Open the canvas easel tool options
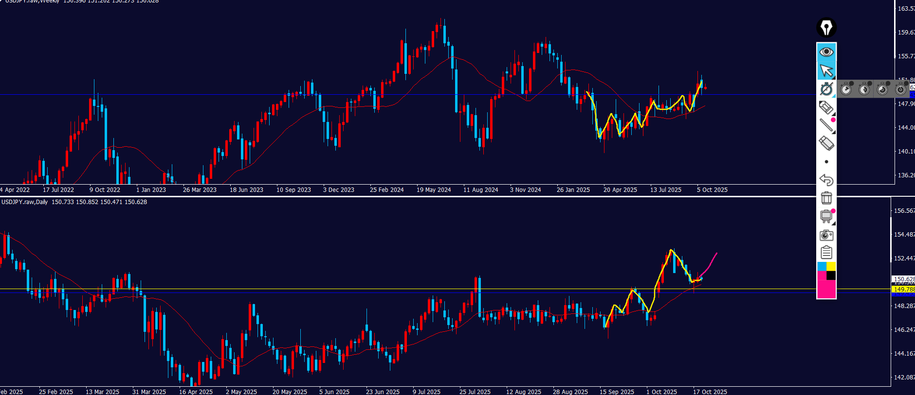This screenshot has height=395, width=915. coord(826,216)
